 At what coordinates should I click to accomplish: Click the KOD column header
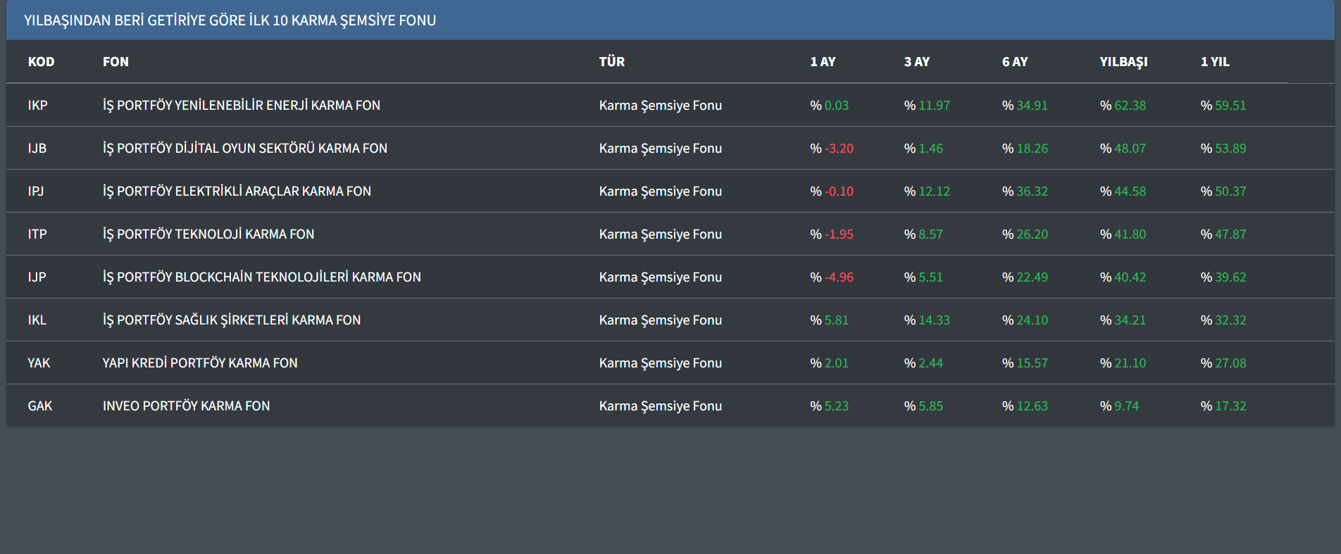pos(41,62)
